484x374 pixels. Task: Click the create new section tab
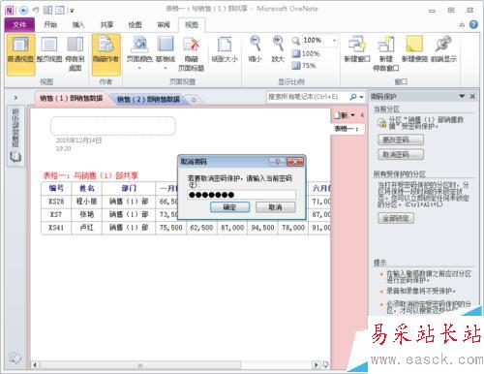coord(194,100)
